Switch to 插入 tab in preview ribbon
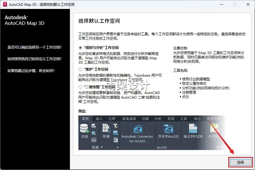This screenshot has width=255, height=170. tap(99, 119)
